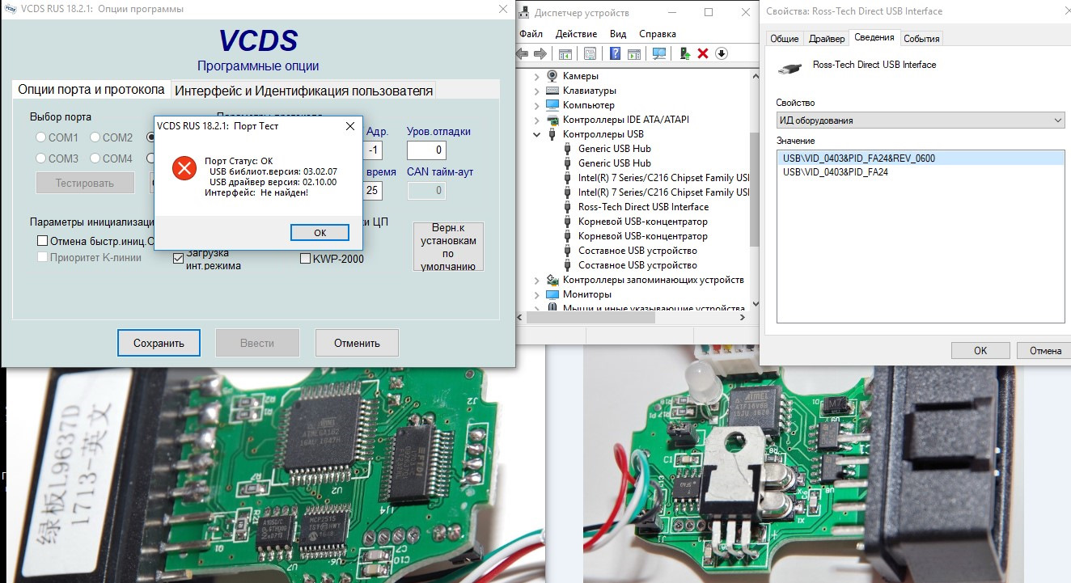This screenshot has width=1071, height=583.
Task: Switch to the Драйвер tab
Action: pyautogui.click(x=826, y=39)
